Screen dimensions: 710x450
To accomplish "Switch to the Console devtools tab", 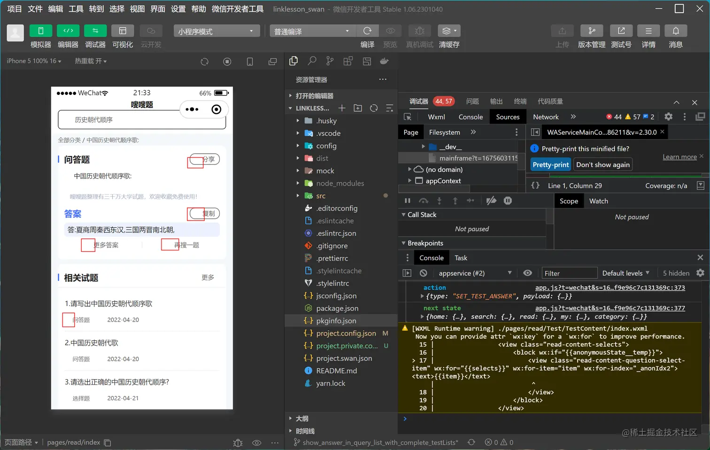I will click(x=471, y=117).
